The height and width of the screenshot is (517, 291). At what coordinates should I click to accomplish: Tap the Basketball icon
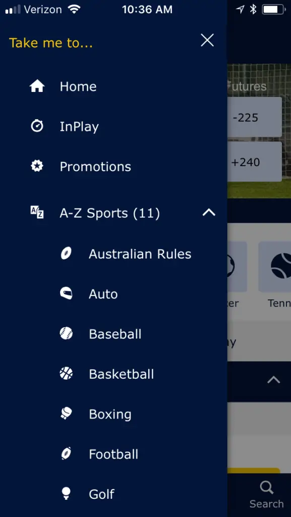[66, 374]
